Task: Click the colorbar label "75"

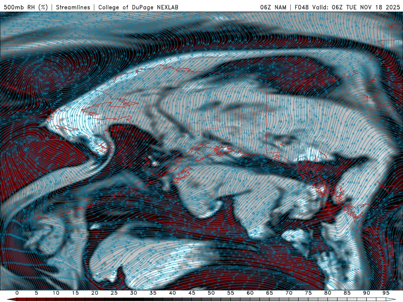Action: pos(308,293)
